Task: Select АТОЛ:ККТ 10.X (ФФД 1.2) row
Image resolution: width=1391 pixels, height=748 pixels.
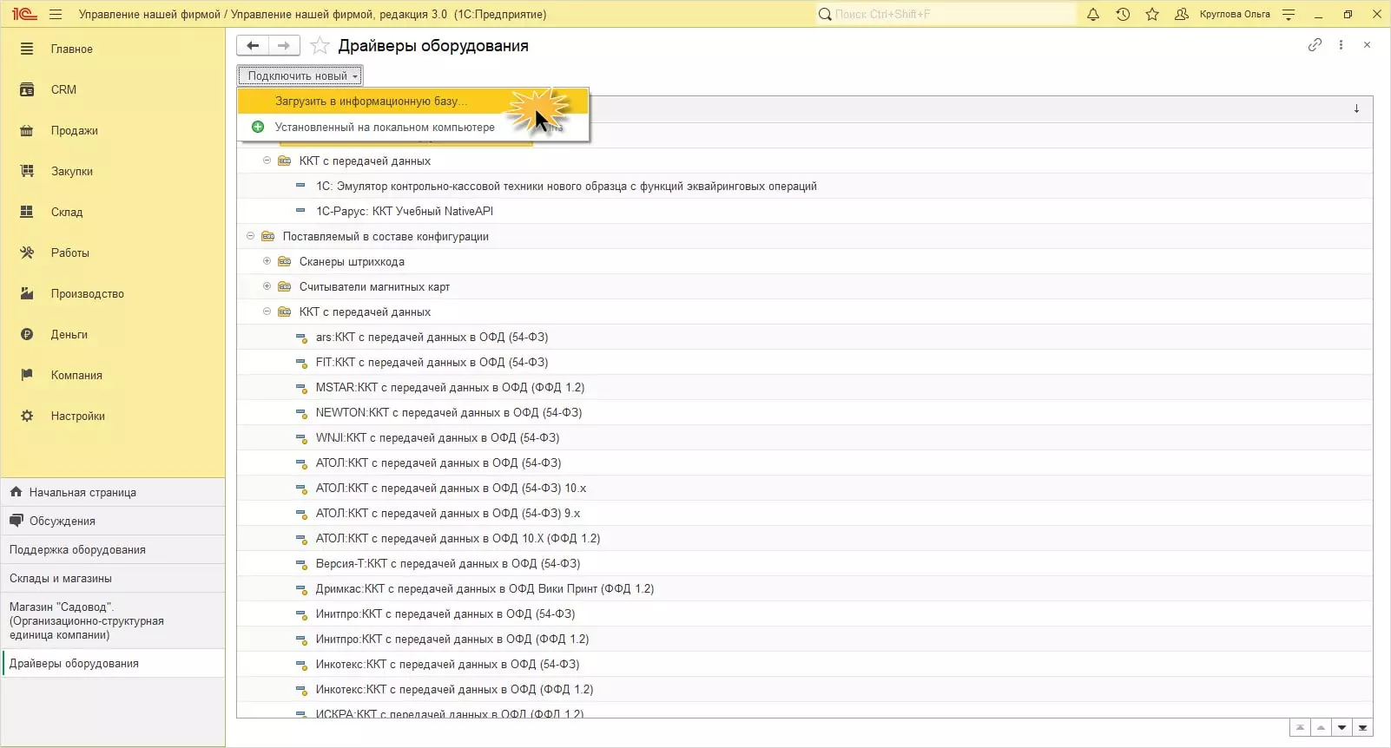Action: [805, 538]
